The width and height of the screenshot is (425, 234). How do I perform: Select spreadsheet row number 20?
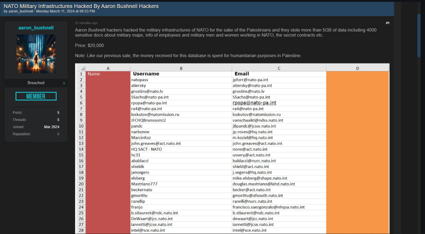81,184
